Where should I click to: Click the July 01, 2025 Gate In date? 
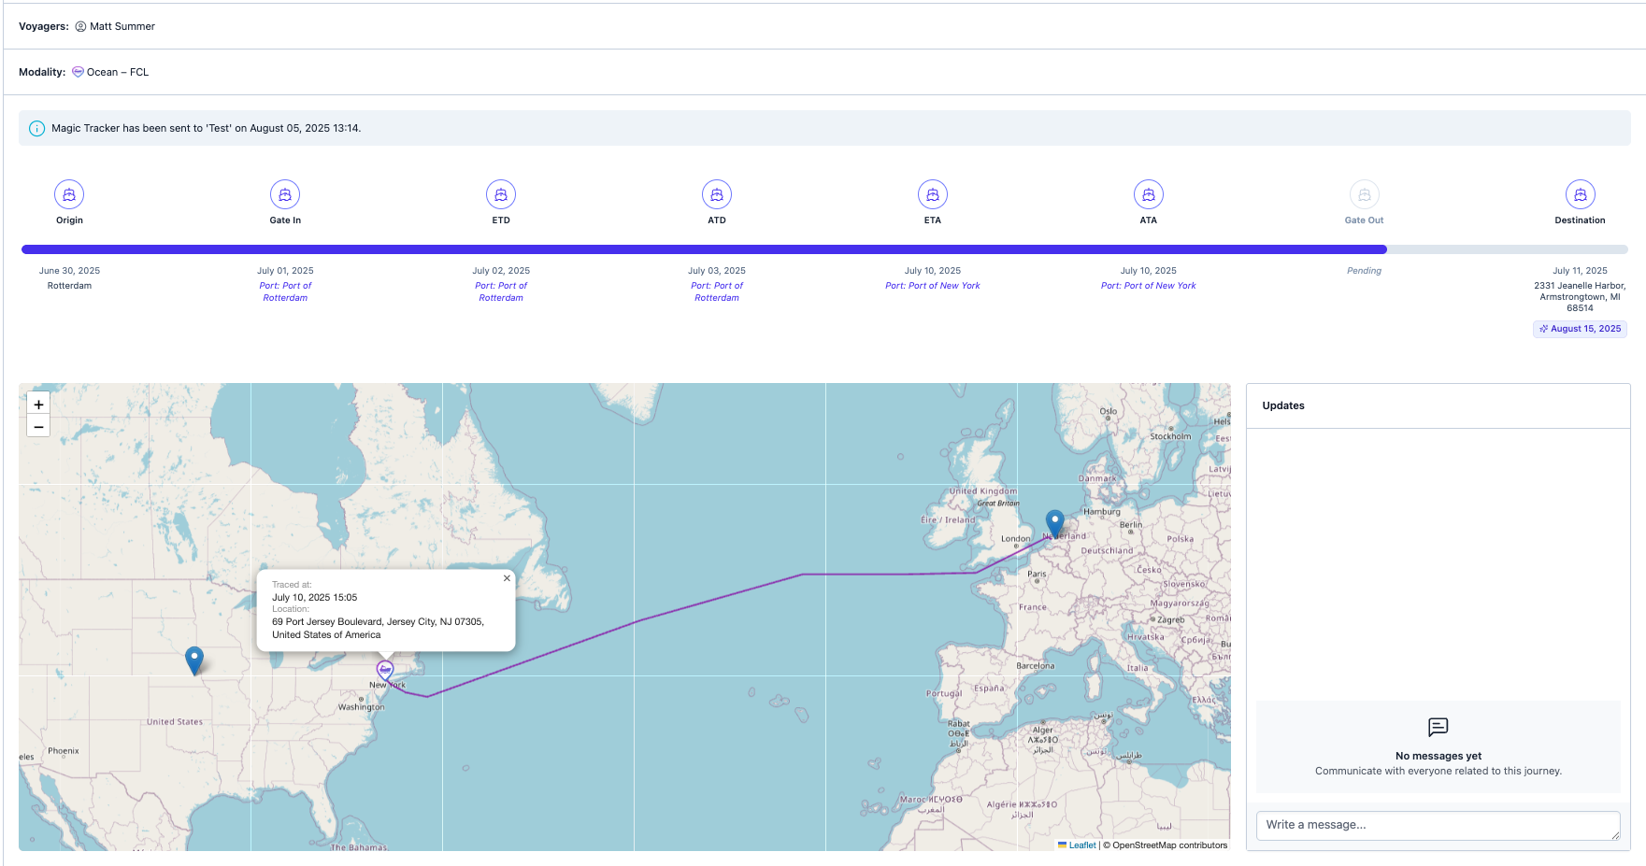tap(285, 271)
